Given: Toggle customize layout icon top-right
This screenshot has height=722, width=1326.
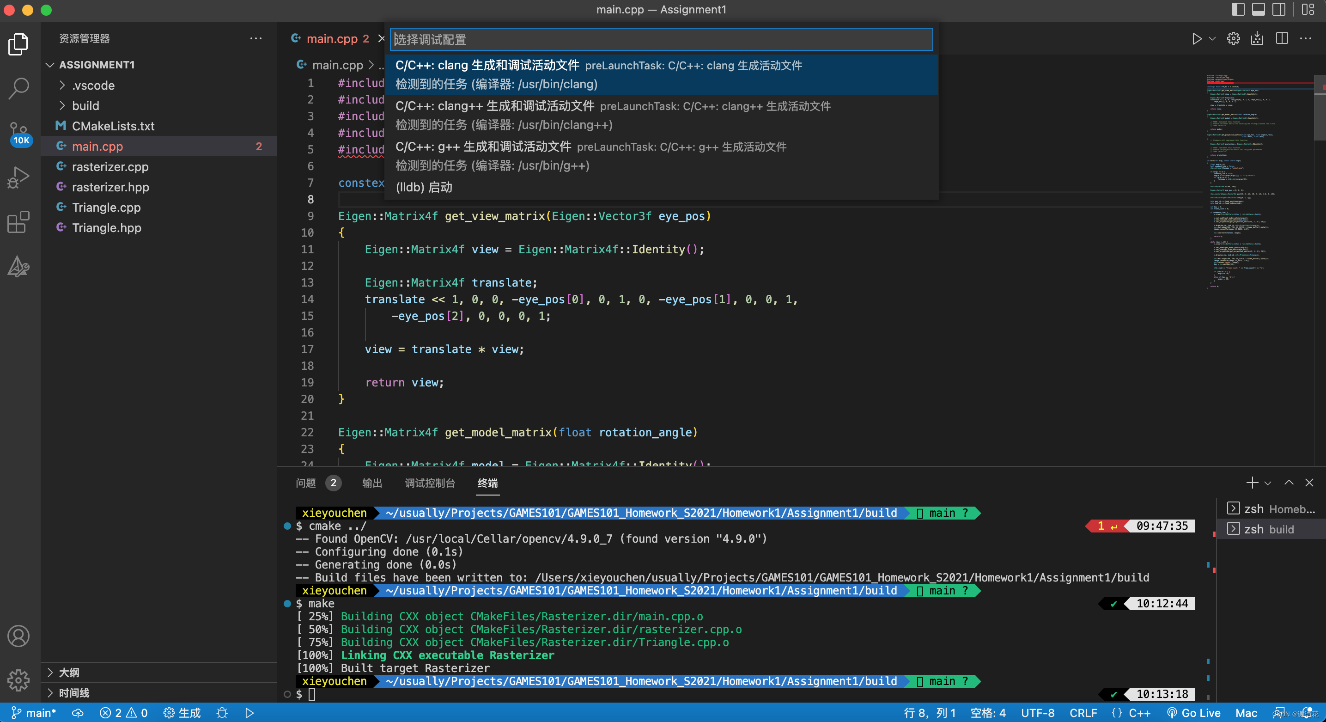Looking at the screenshot, I should 1307,9.
